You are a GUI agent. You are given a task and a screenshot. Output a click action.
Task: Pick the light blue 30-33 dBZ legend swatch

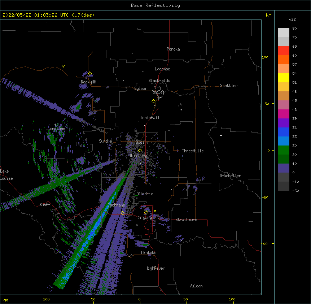point(284,141)
